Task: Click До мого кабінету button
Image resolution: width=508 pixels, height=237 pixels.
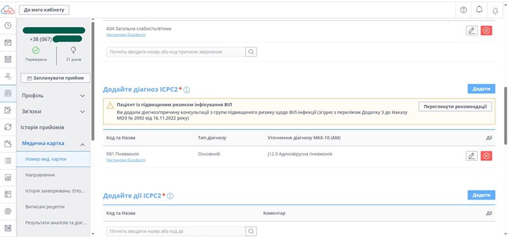Action: 44,10
